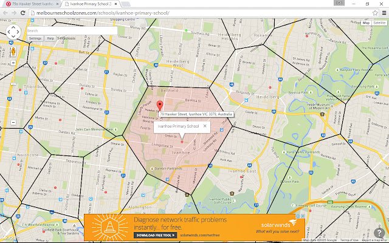This screenshot has height=243, width=389.
Task: Click the school marker north of Burgundy St
Action: [x=270, y=87]
